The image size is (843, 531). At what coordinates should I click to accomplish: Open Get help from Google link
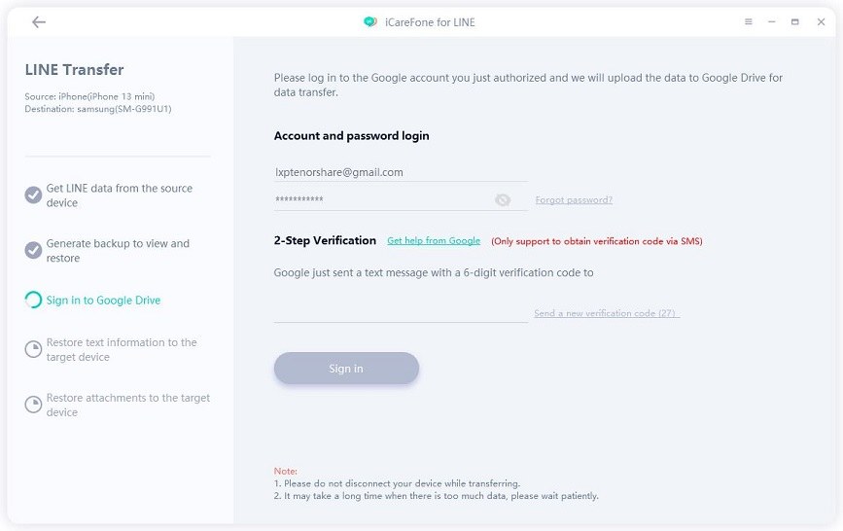434,241
